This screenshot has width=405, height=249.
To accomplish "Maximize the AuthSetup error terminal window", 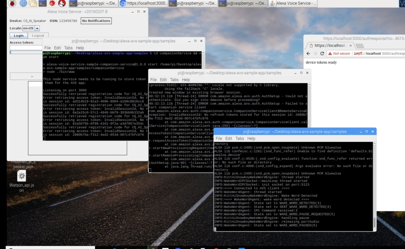I will [301, 73].
